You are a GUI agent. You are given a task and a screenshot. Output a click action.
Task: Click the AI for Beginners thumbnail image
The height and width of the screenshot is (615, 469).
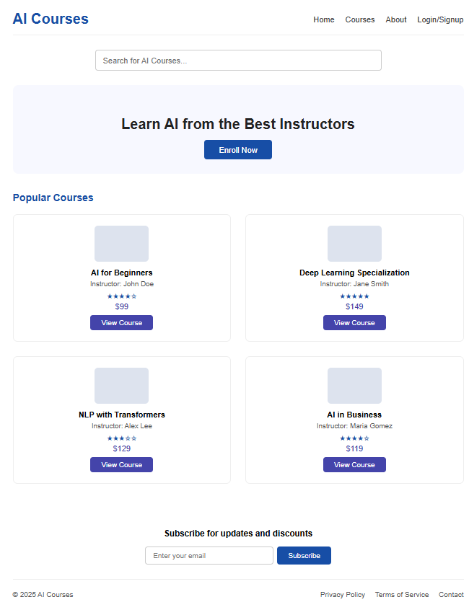click(x=121, y=244)
